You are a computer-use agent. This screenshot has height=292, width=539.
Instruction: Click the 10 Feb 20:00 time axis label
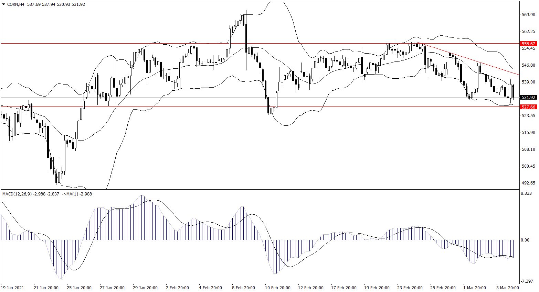pos(278,288)
